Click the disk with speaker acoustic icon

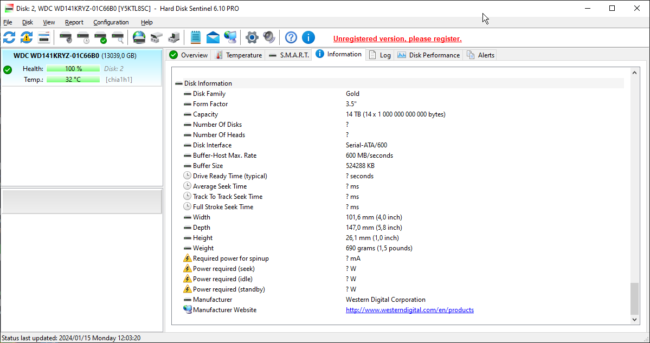point(66,38)
